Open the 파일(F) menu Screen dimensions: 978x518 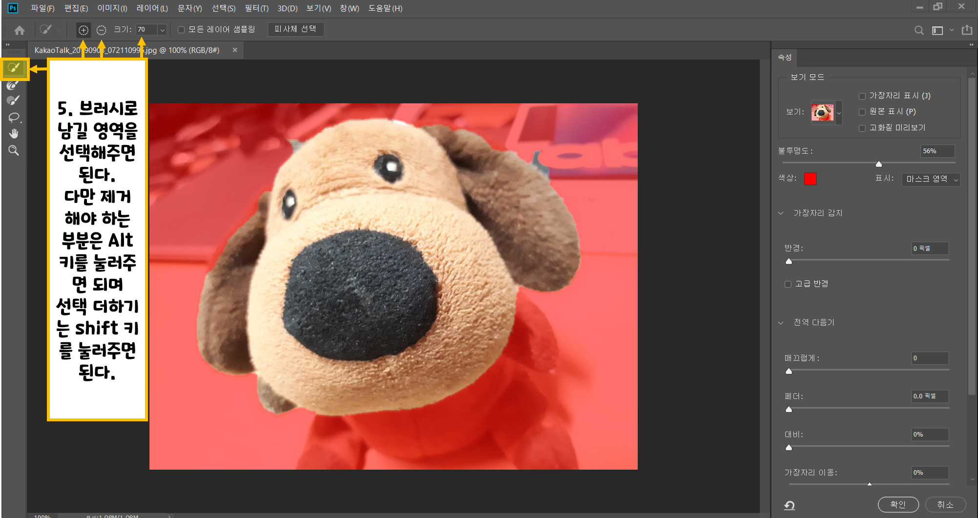pos(42,8)
